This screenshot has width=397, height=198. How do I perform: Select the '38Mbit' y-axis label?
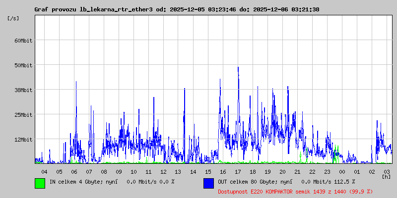click(23, 90)
